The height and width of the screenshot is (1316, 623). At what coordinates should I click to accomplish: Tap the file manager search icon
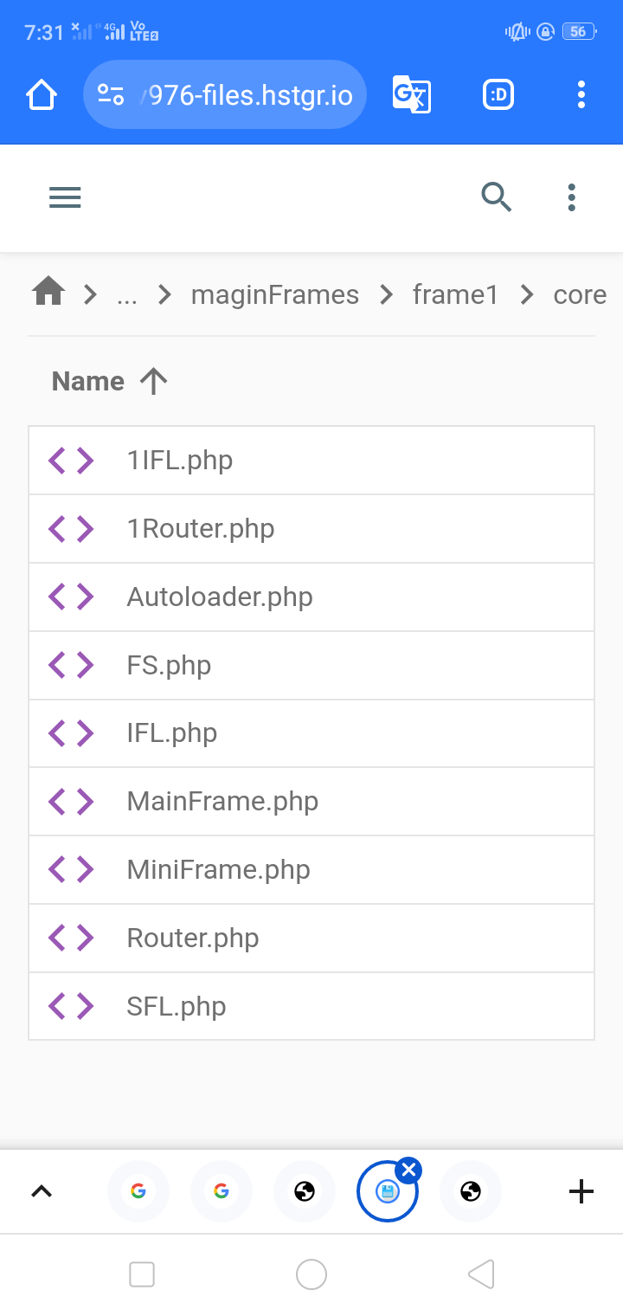497,198
